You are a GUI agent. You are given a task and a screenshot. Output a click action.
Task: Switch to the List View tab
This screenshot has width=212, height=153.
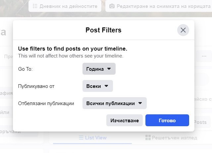tap(93, 138)
